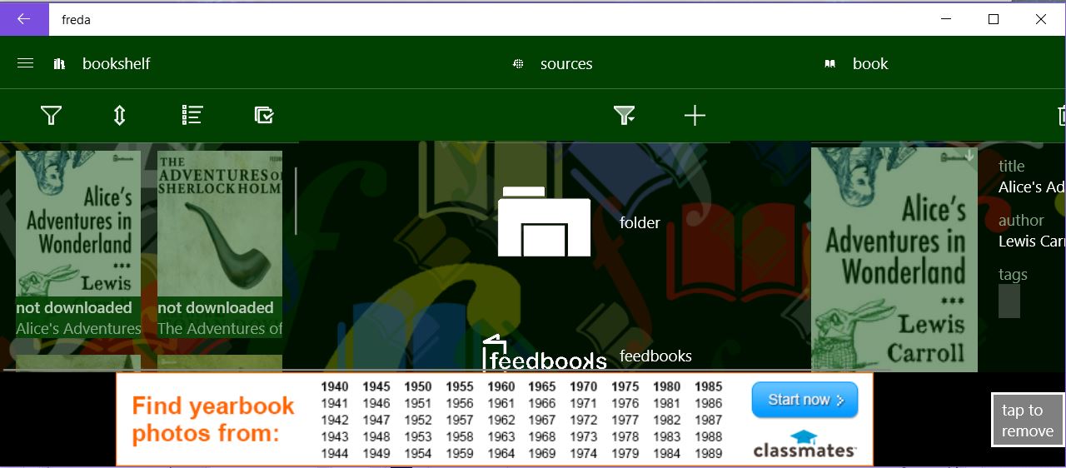Click the bookshelf books icon

(x=59, y=64)
